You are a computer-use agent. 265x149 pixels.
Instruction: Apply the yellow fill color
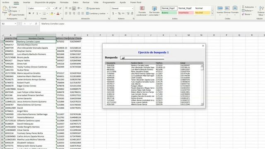point(52,13)
